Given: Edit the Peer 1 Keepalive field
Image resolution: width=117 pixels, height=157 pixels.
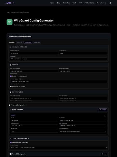Looking at the screenshot, I should [35, 131].
